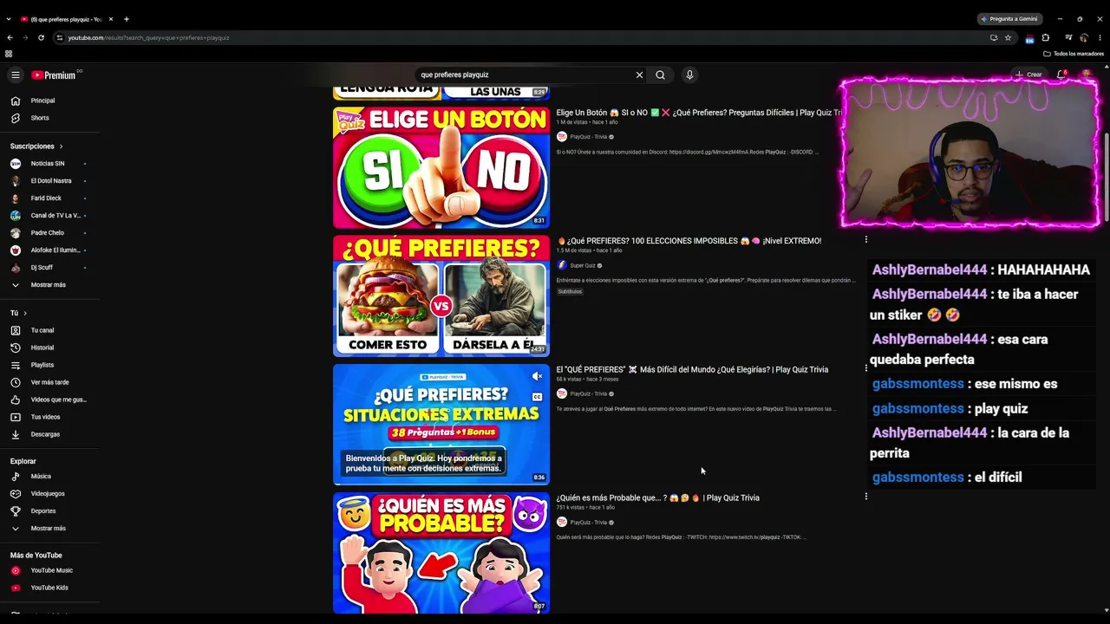Viewport: 1110px width, 624px height.
Task: Toggle mute on Situaciones Extremas preview
Action: pos(538,376)
